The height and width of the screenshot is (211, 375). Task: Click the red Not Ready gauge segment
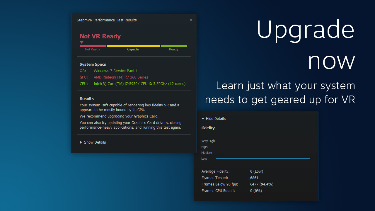tap(93, 46)
